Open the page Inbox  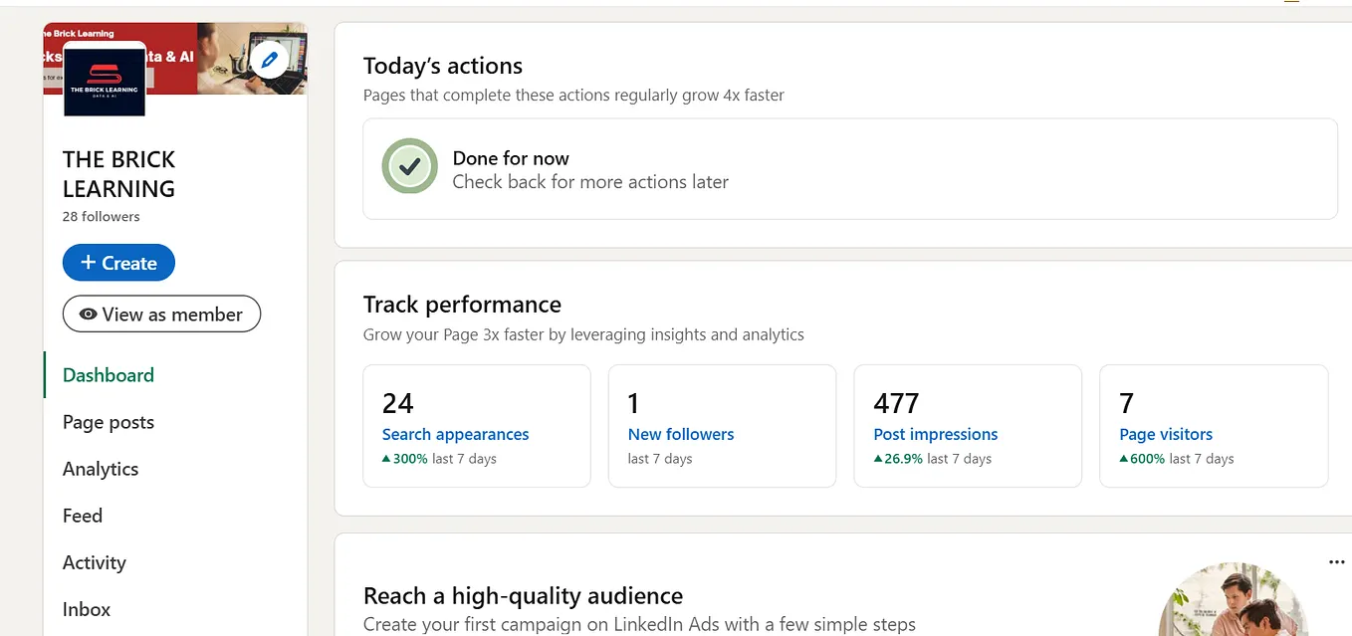tap(86, 609)
